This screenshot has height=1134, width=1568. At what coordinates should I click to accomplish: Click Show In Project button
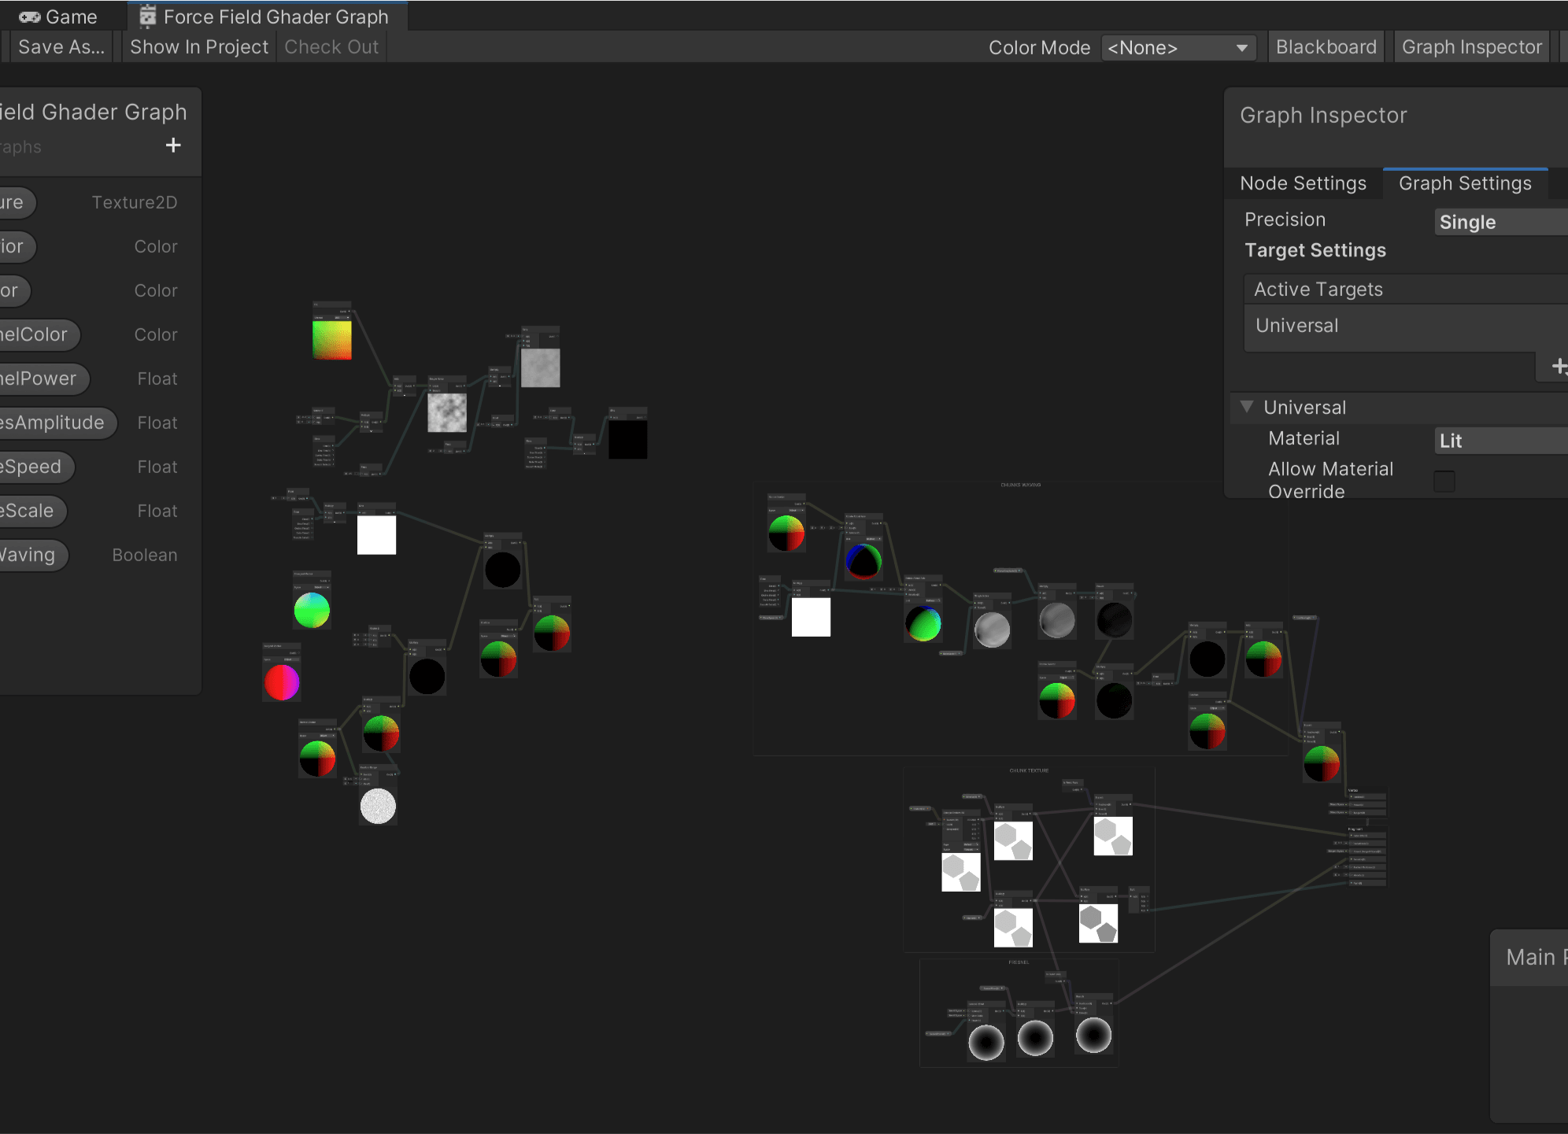pyautogui.click(x=199, y=47)
